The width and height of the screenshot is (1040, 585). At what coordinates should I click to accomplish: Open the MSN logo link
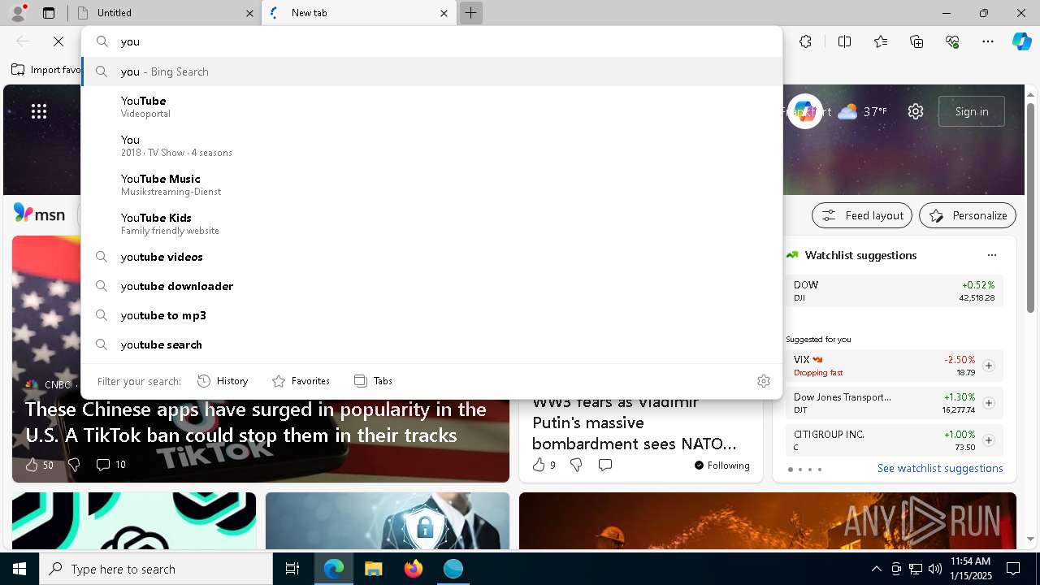[x=40, y=214]
